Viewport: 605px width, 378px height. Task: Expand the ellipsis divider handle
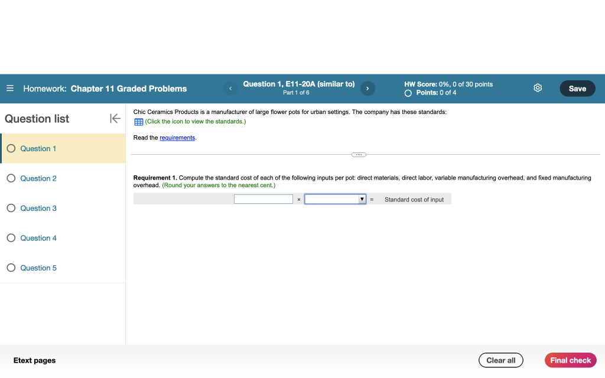[x=359, y=155]
